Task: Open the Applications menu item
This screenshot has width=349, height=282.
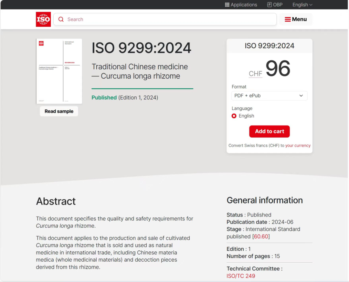Action: click(241, 5)
